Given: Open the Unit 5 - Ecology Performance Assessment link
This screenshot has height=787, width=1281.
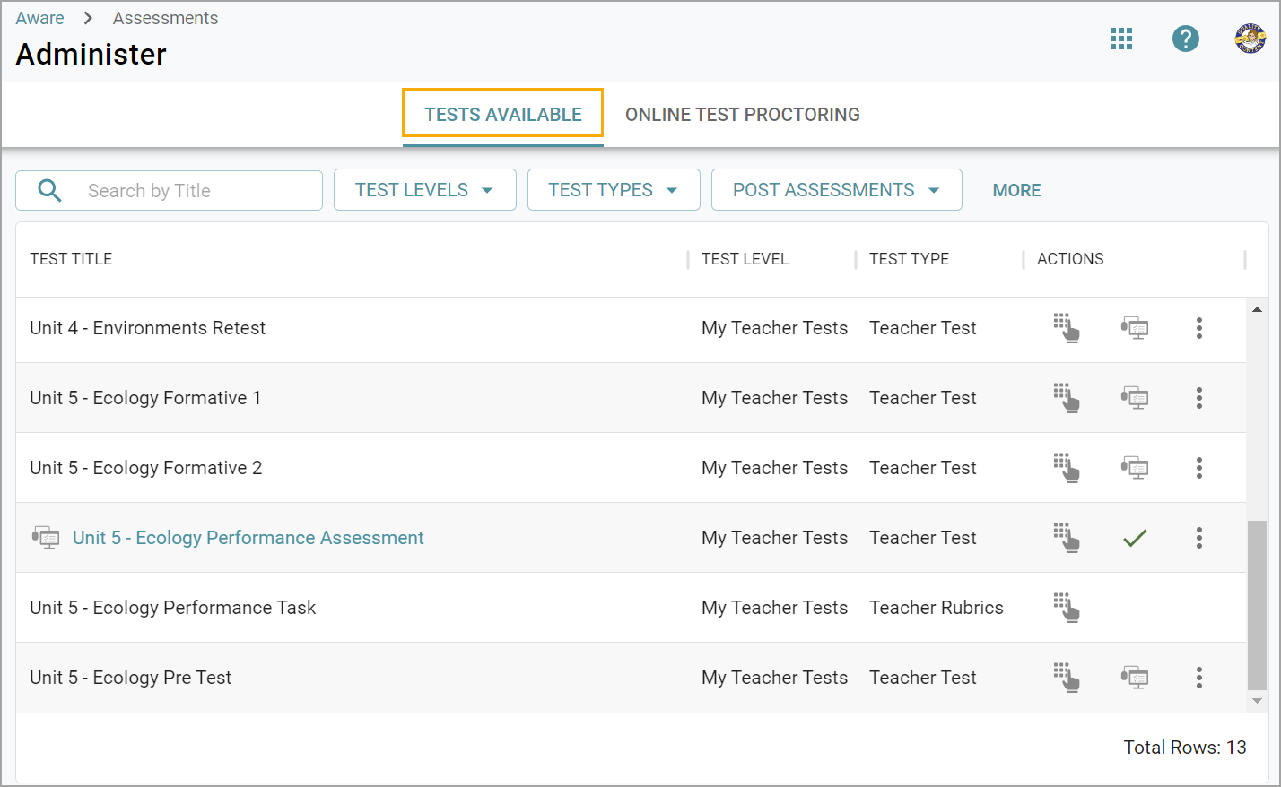Looking at the screenshot, I should [x=248, y=538].
